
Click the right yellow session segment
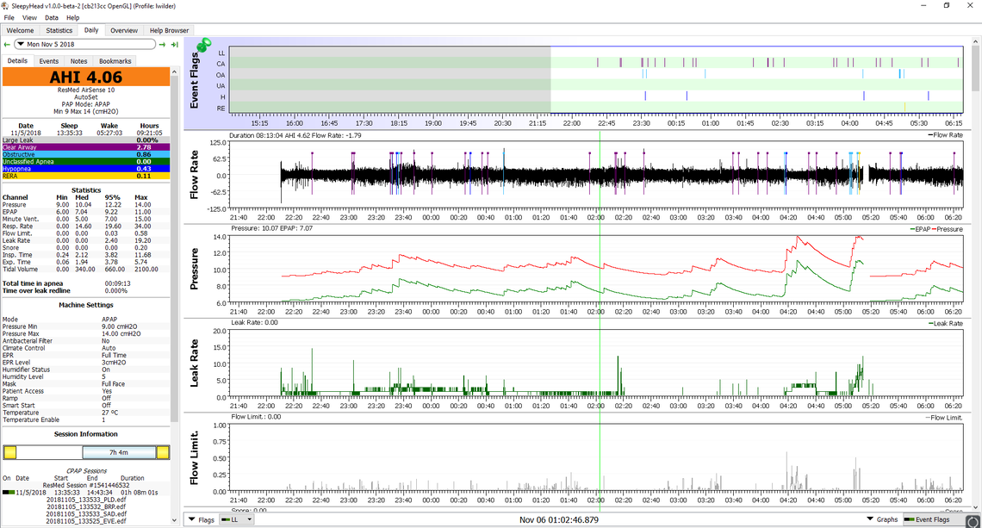tap(162, 452)
